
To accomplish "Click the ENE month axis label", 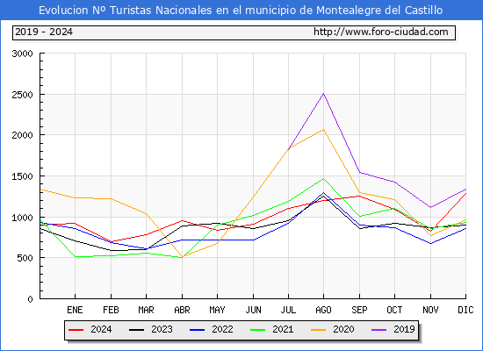I will tap(75, 310).
